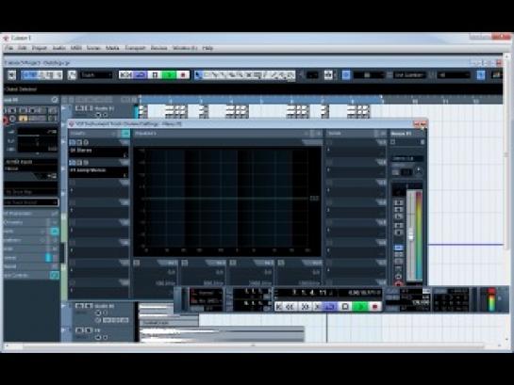
Task: Click green Play button in project toolbar
Action: (x=169, y=75)
